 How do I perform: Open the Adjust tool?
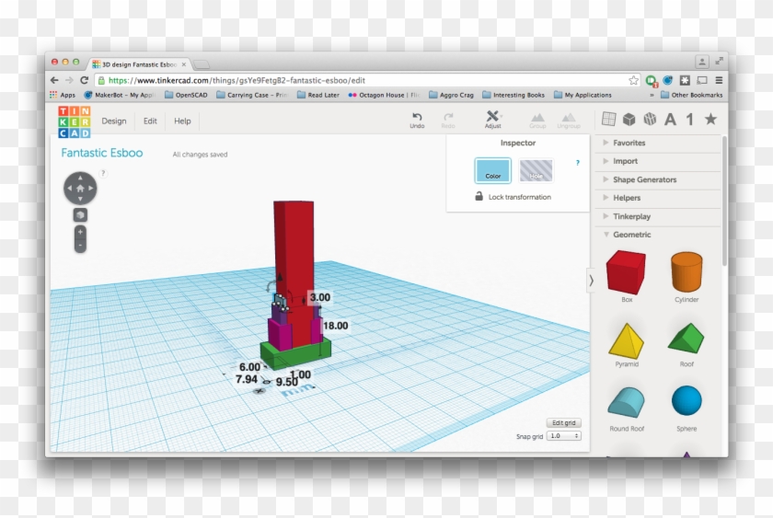pos(492,119)
